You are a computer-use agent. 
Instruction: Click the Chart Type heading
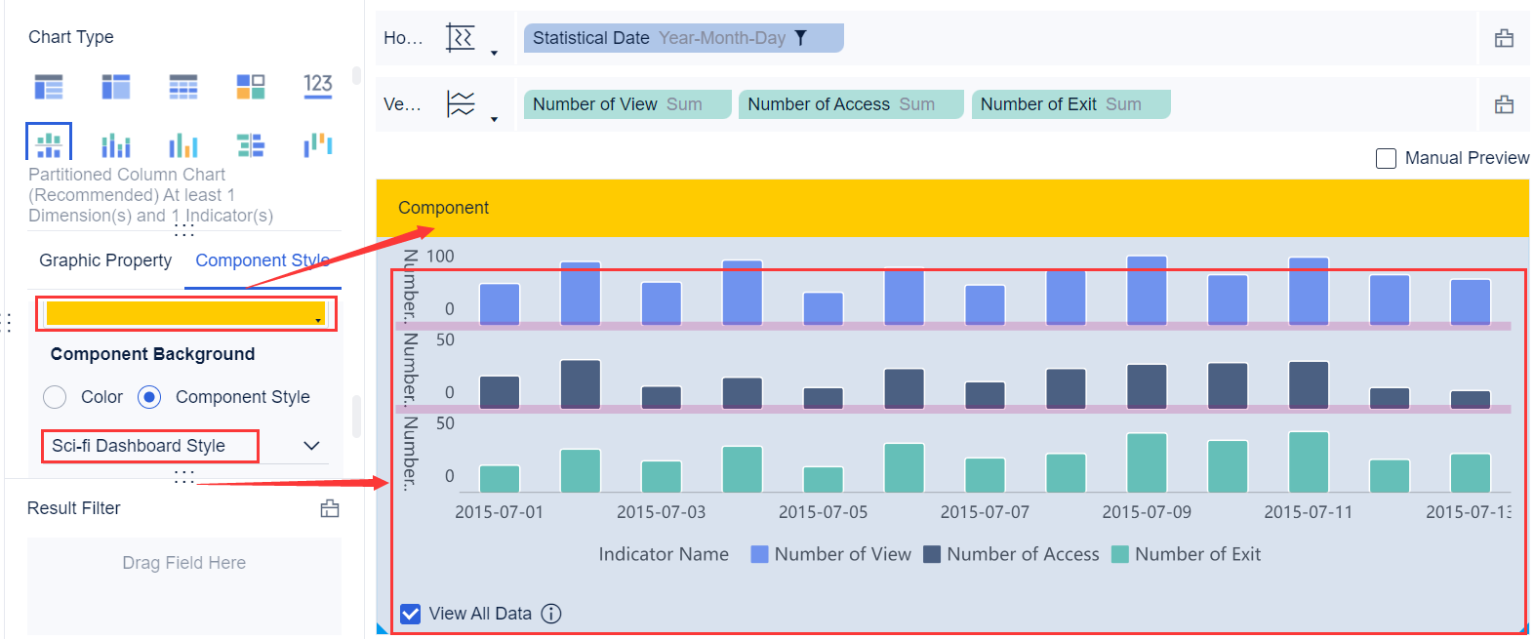click(x=71, y=37)
